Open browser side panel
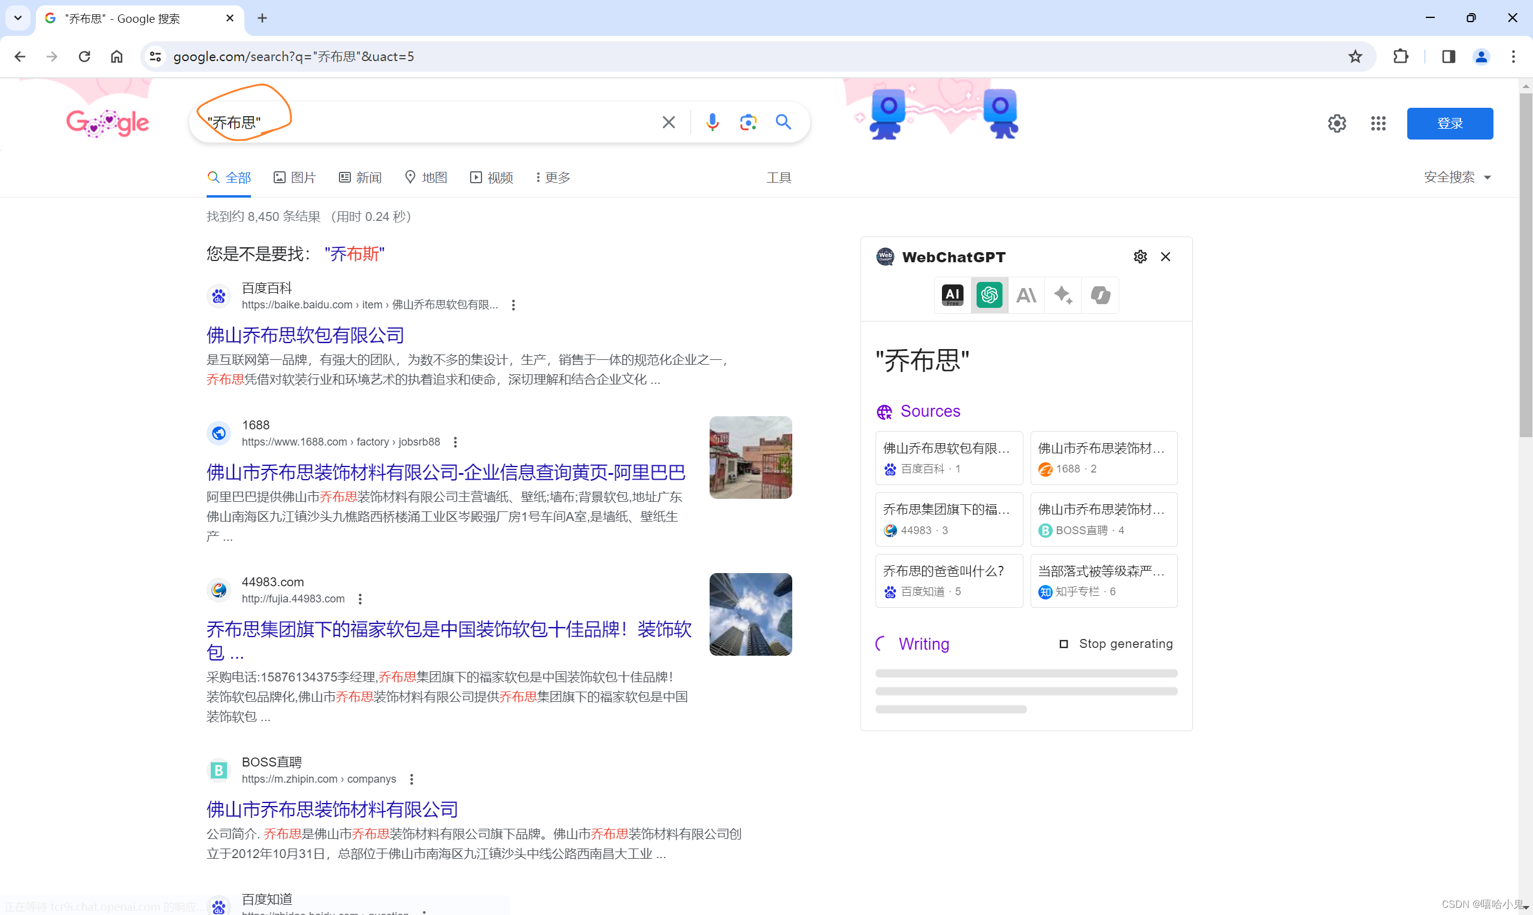This screenshot has height=915, width=1533. click(x=1449, y=57)
